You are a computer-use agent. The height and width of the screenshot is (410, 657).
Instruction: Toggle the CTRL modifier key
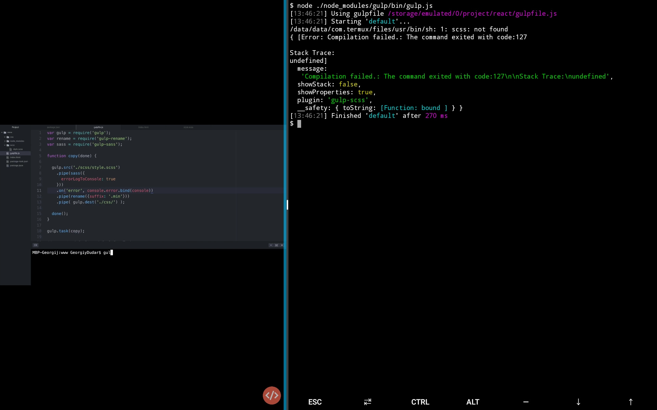click(420, 402)
